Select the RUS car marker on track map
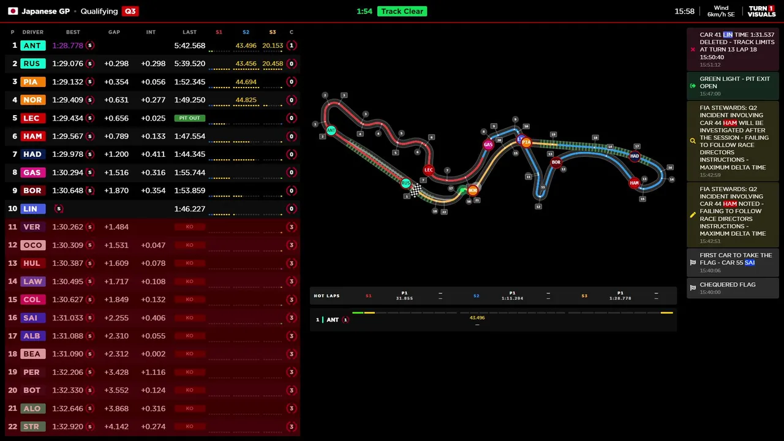The image size is (784, 441). 405,183
